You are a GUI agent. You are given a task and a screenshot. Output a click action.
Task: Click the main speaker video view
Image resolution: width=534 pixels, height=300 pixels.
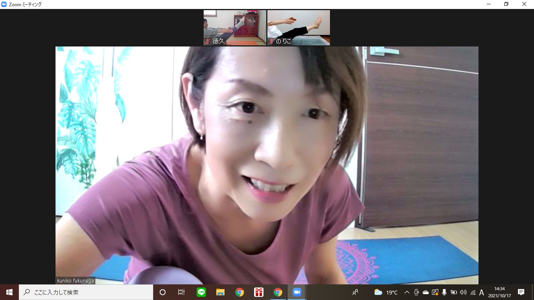tap(267, 165)
